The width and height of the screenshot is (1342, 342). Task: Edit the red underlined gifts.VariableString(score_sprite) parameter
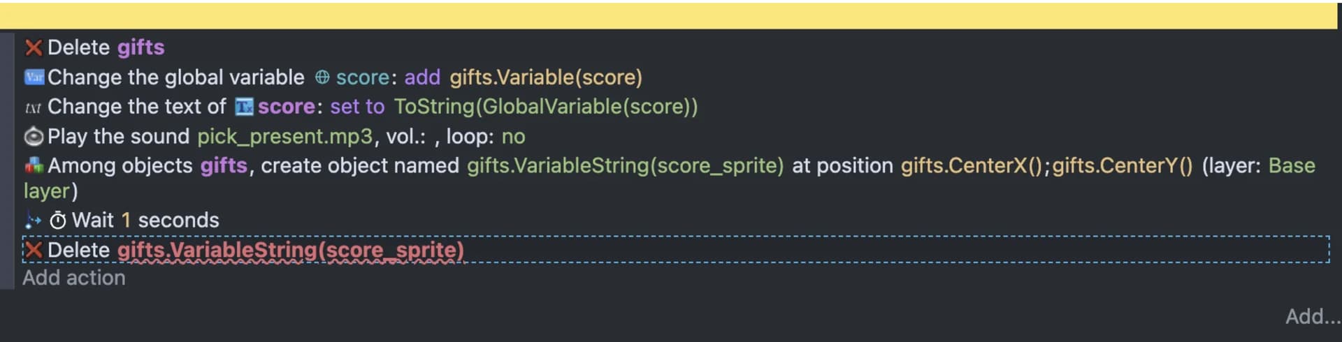[x=290, y=250]
